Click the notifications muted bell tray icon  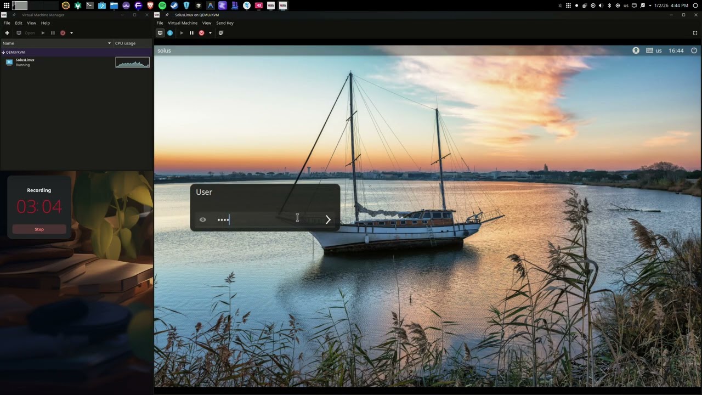(x=560, y=5)
